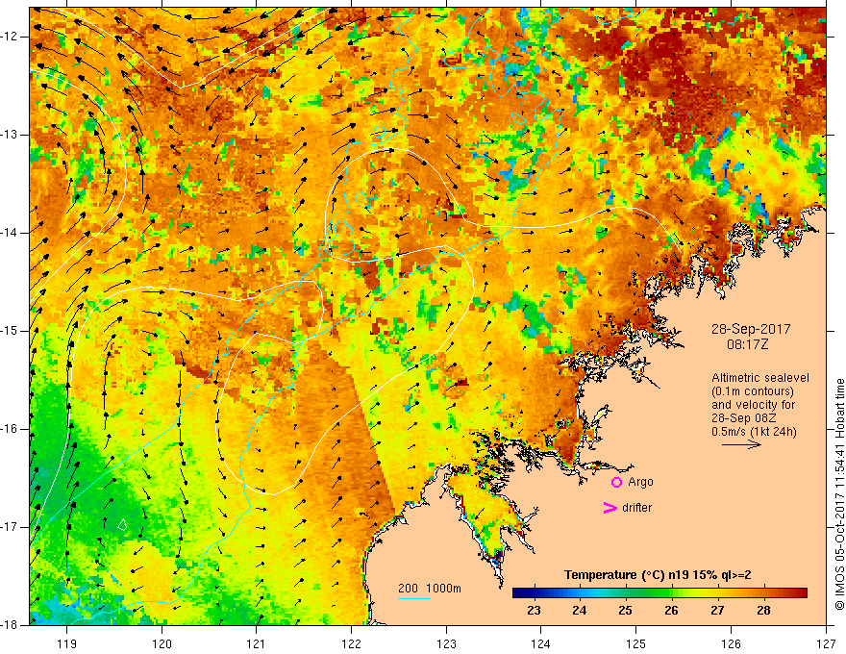846x654 pixels.
Task: Click the "and velocity for" caption line
Action: coord(753,405)
